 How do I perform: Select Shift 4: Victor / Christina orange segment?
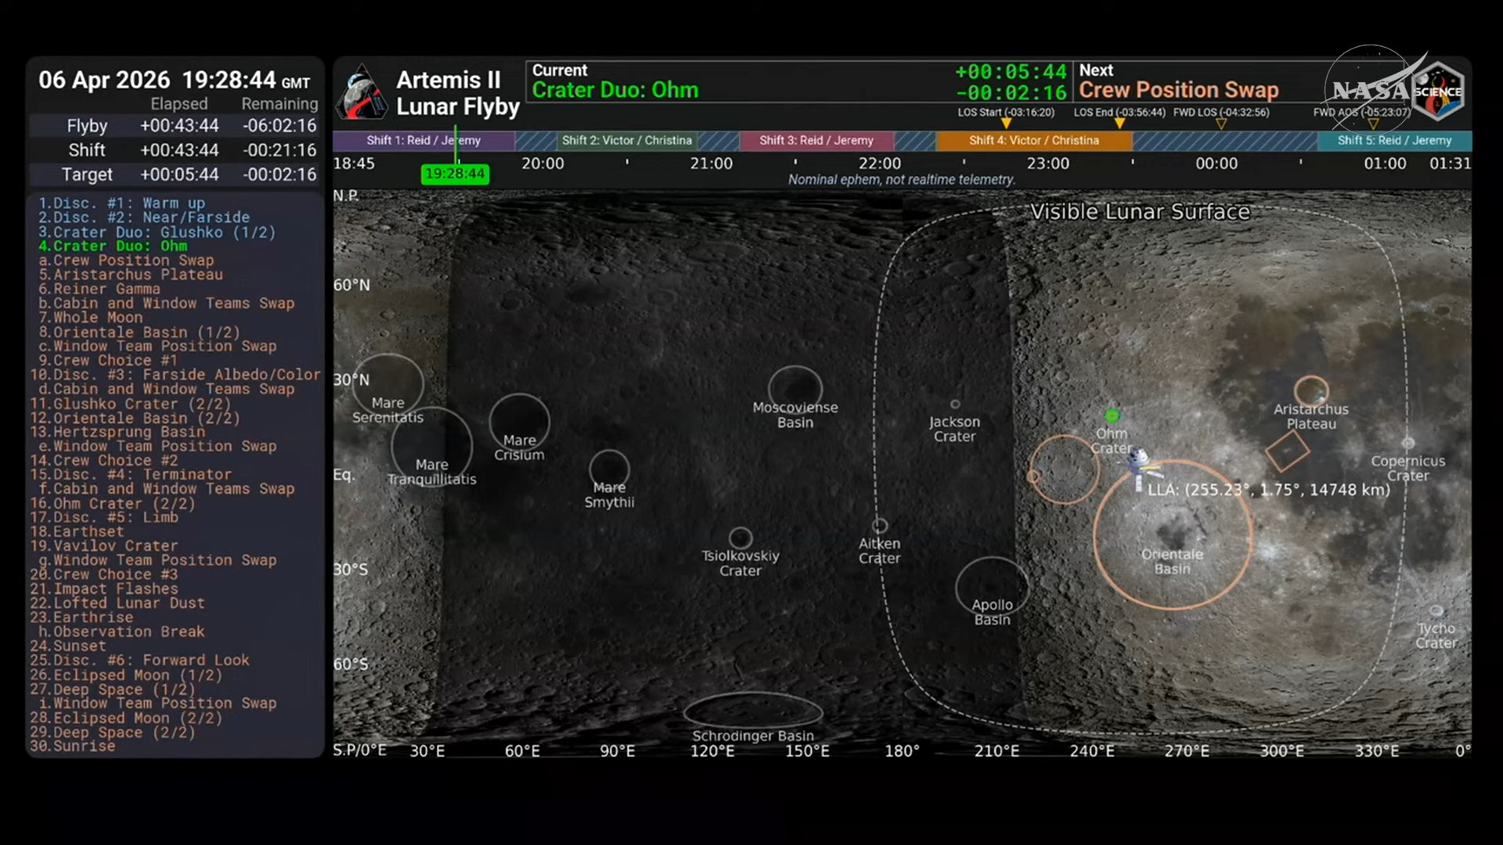coord(1033,141)
